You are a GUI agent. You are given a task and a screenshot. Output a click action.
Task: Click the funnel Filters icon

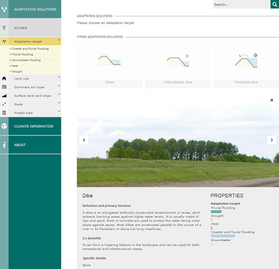pyautogui.click(x=4, y=28)
